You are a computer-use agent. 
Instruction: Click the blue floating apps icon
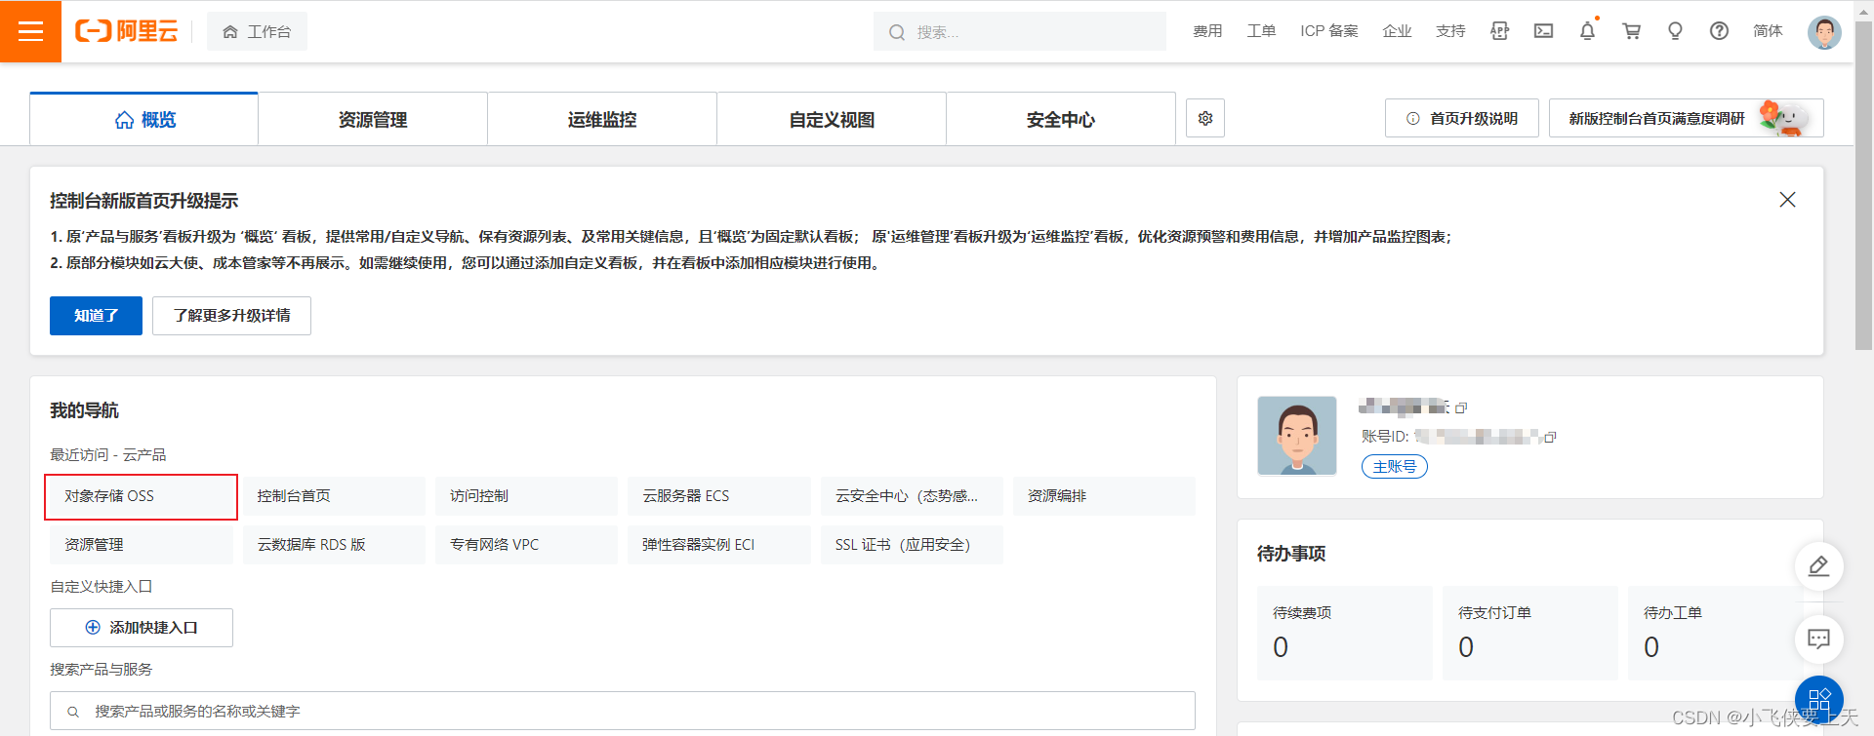[x=1818, y=700]
